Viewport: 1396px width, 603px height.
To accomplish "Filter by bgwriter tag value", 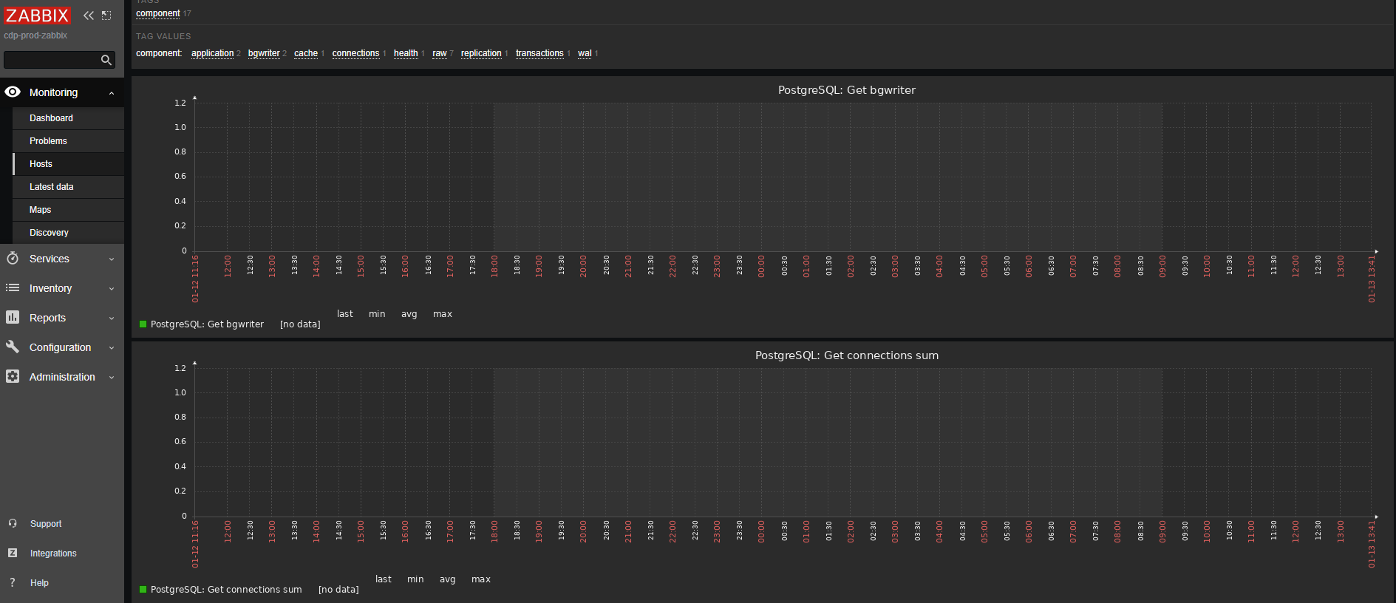I will (x=264, y=53).
